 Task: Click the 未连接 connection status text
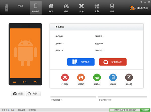[x=21, y=6]
